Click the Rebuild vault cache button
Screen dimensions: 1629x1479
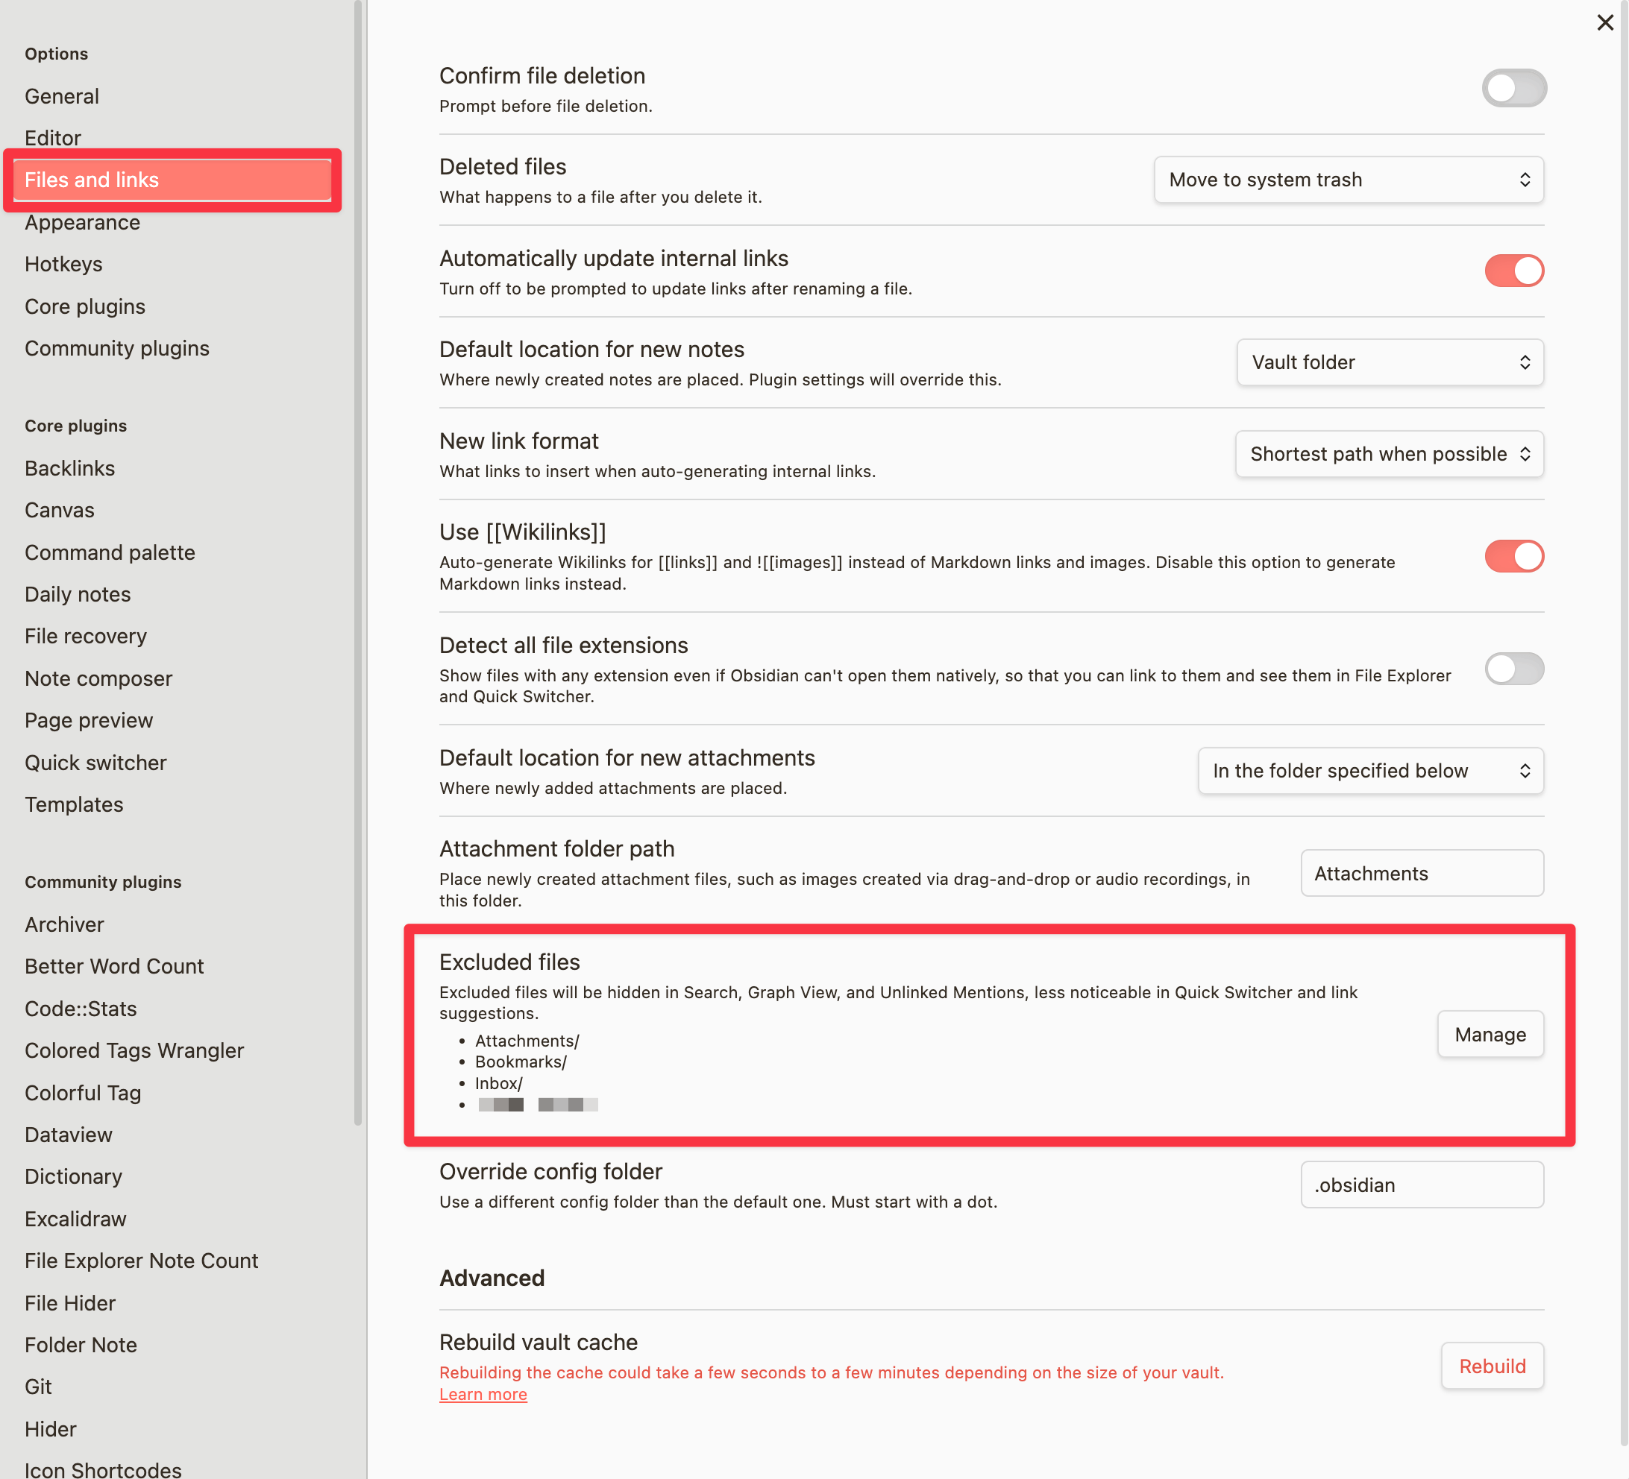coord(1493,1366)
